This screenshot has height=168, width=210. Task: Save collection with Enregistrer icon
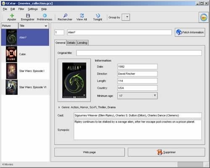[x=28, y=16]
